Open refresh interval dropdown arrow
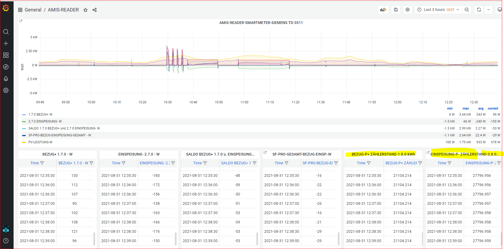 click(488, 10)
